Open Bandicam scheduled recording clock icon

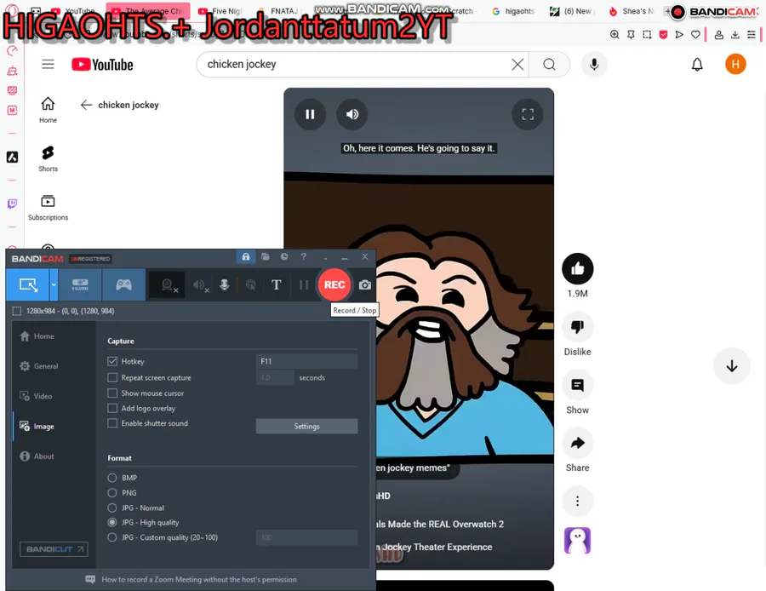tap(284, 256)
